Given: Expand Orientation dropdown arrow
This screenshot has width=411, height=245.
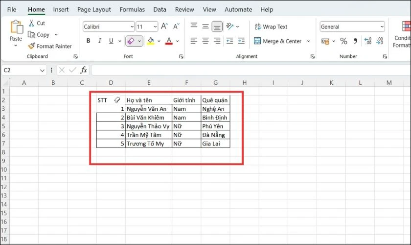Looking at the screenshot, I should click(237, 26).
